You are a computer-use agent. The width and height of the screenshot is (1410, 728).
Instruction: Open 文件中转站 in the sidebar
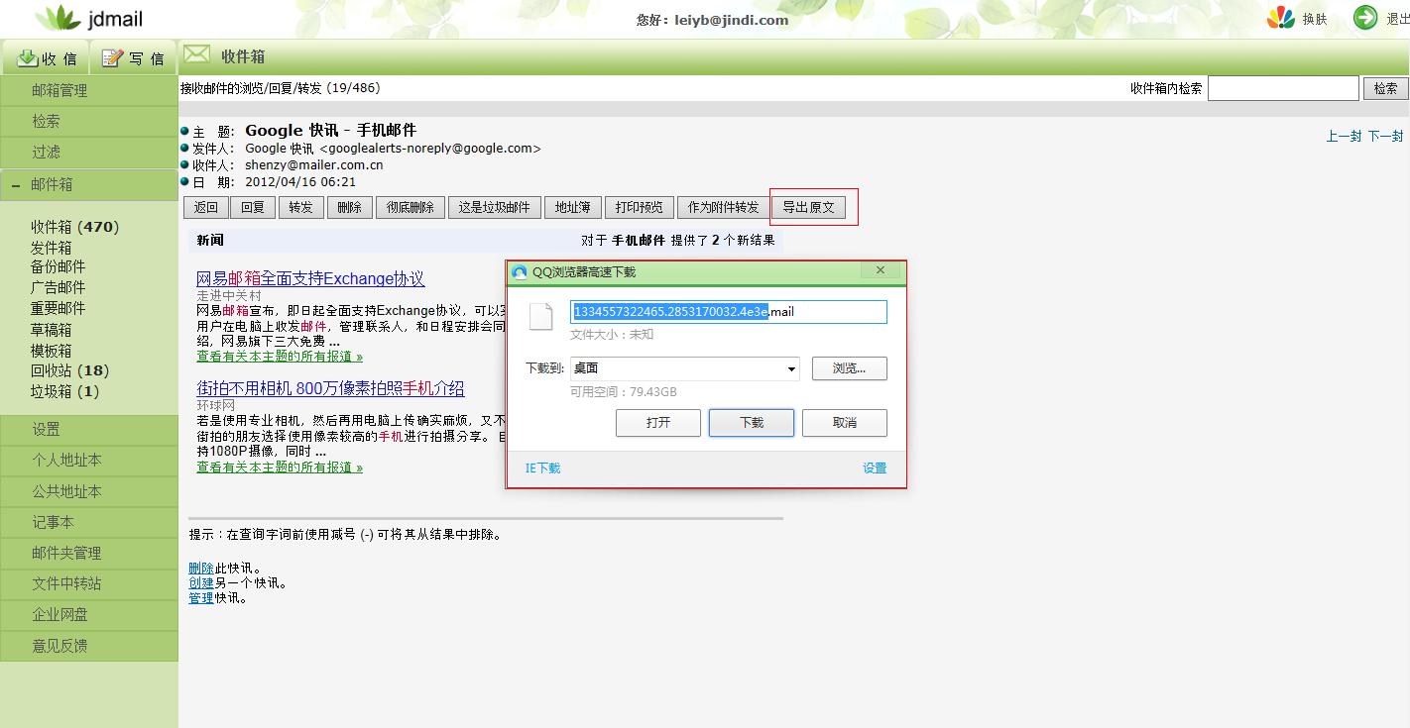89,583
